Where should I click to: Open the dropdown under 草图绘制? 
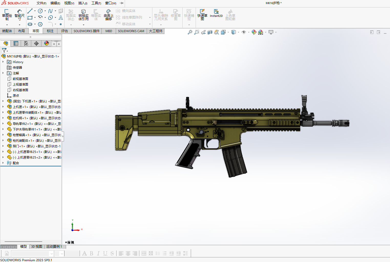coord(7,25)
